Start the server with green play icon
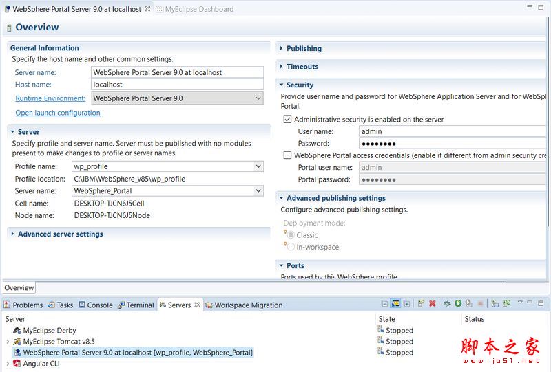The image size is (551, 372). (x=458, y=303)
